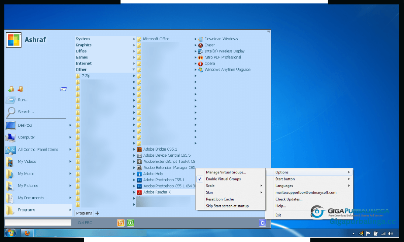The width and height of the screenshot is (404, 242).
Task: Toggle Skip Start screen at startup
Action: (227, 206)
